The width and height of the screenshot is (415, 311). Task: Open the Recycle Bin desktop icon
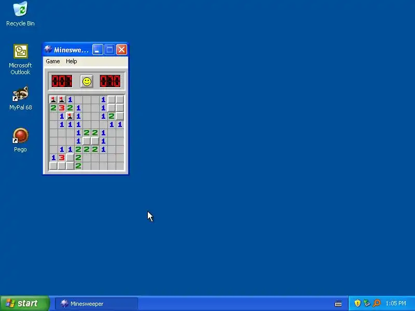pyautogui.click(x=20, y=14)
